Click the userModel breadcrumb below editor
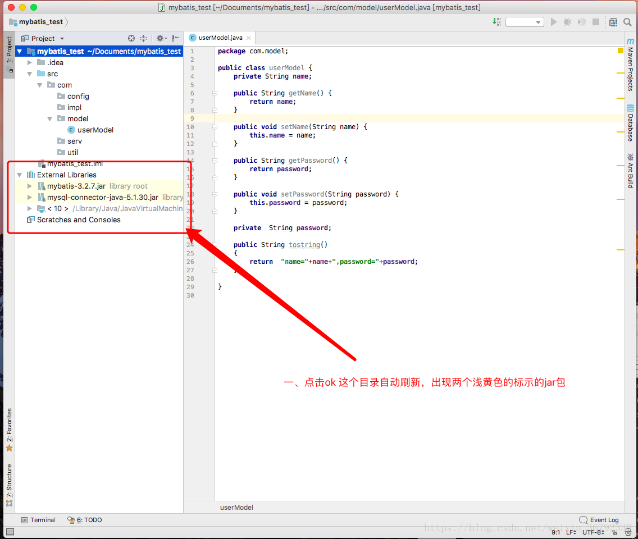 tap(236, 507)
